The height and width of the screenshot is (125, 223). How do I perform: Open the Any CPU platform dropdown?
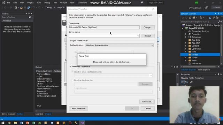(x=61, y=8)
